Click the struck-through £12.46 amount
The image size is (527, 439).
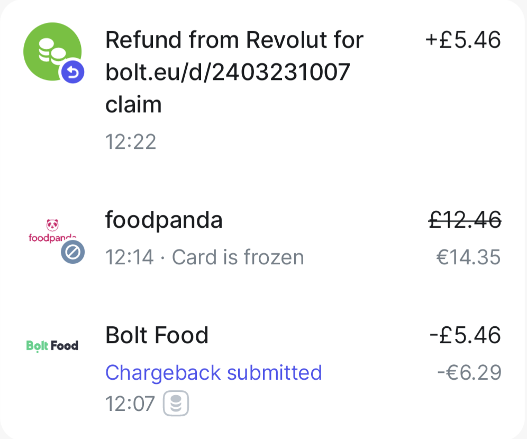(464, 220)
